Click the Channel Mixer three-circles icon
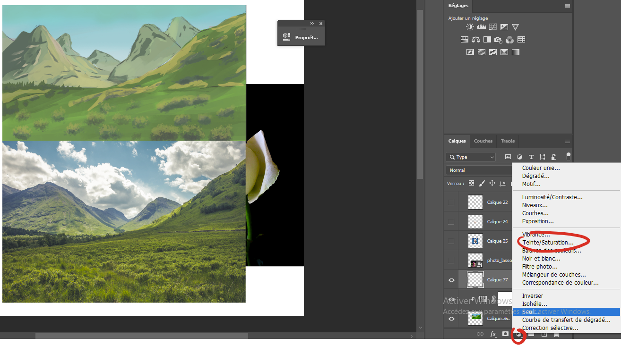This screenshot has width=621, height=346. [509, 40]
